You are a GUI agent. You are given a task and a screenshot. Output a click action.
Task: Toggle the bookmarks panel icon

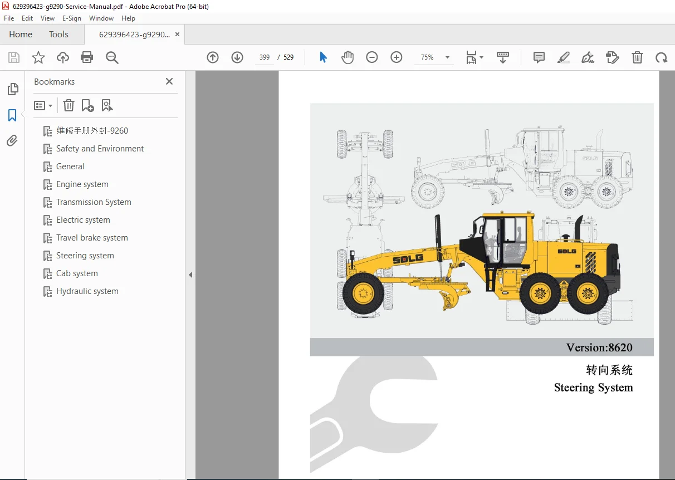click(x=12, y=115)
